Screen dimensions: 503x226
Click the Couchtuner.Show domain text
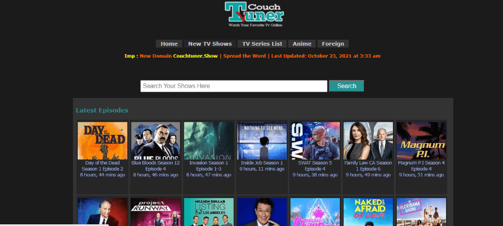pos(196,56)
